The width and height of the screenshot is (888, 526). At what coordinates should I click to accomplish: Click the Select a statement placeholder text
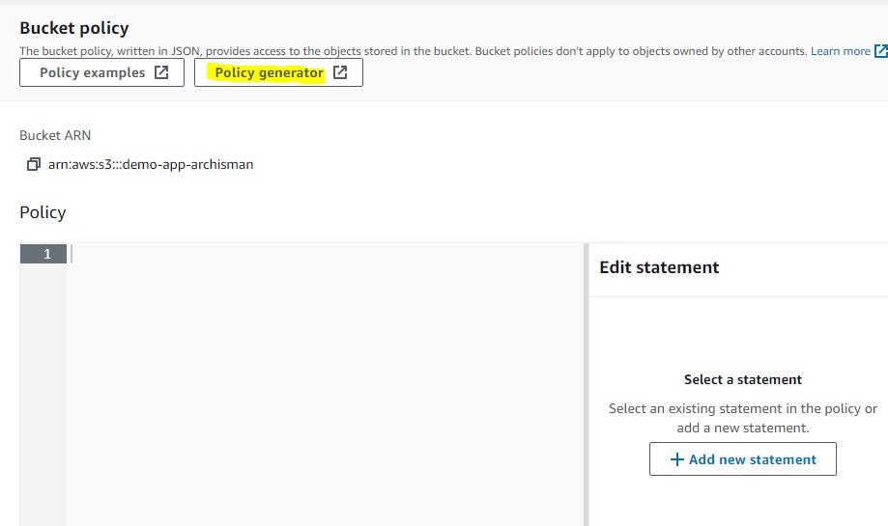742,379
